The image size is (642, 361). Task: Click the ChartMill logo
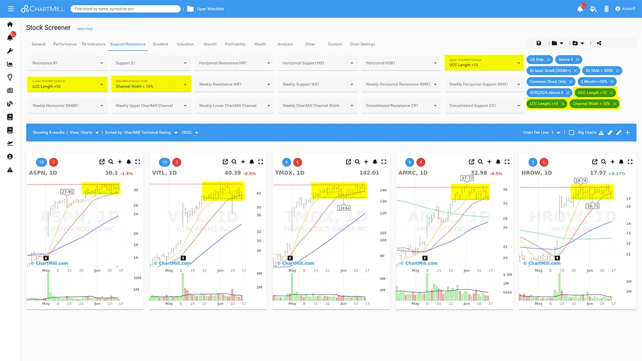[43, 9]
